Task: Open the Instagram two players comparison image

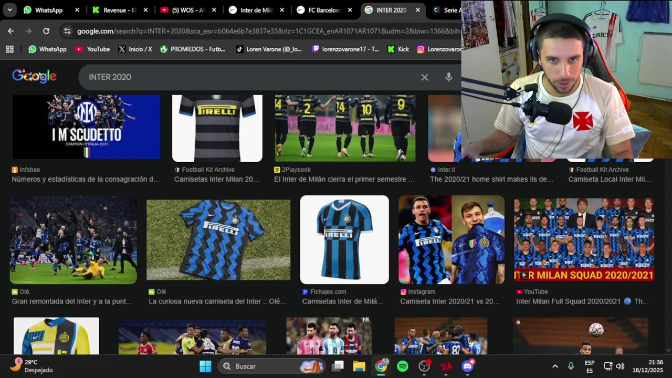Action: click(x=451, y=240)
